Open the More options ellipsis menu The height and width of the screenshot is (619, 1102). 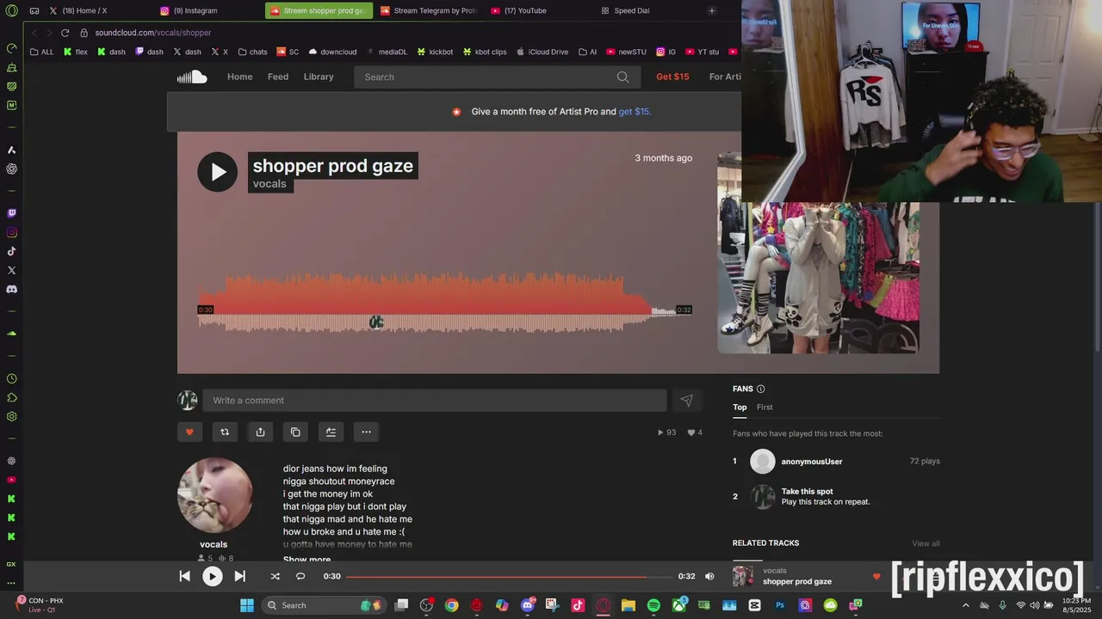tap(366, 432)
